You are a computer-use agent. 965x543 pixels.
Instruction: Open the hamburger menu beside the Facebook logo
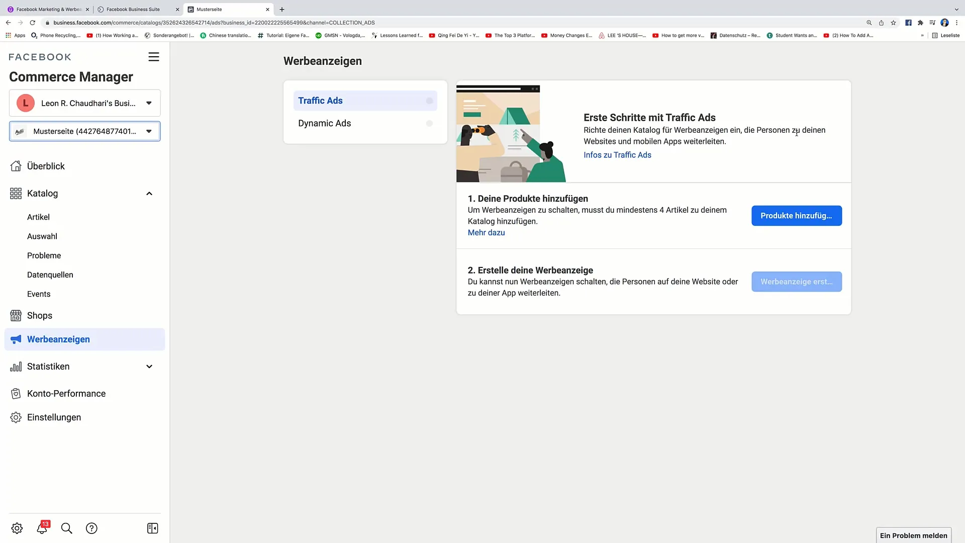pyautogui.click(x=154, y=57)
